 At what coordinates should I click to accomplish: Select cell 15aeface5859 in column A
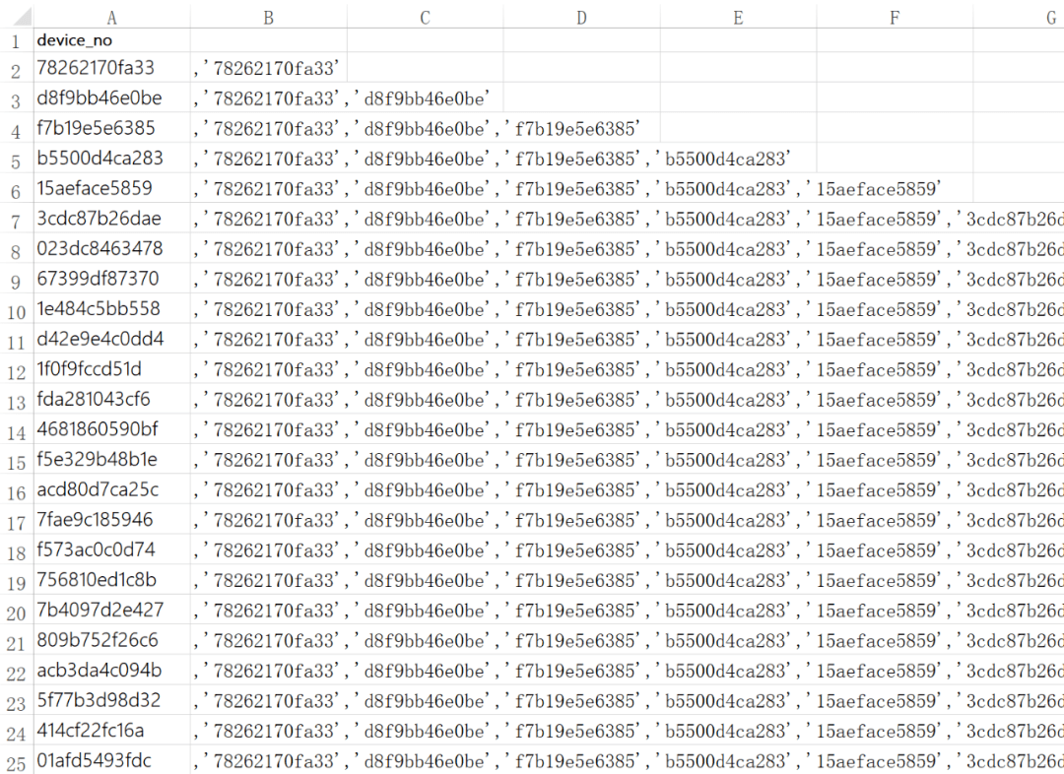112,188
